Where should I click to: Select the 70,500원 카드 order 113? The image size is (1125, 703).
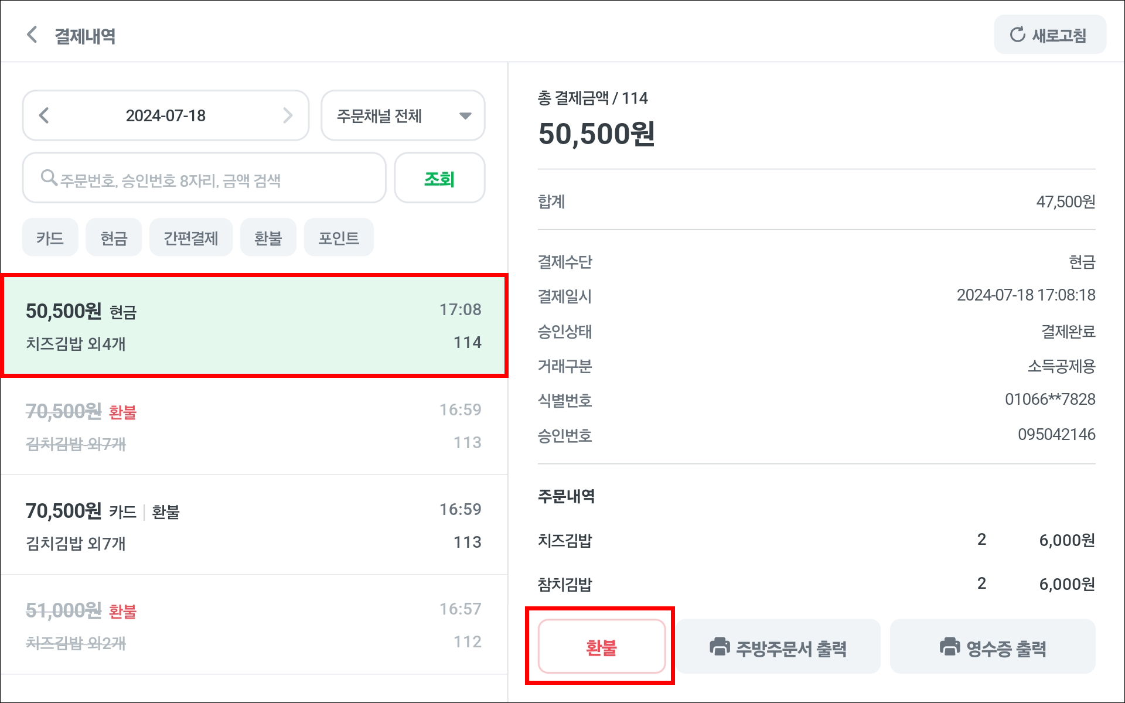coord(254,525)
